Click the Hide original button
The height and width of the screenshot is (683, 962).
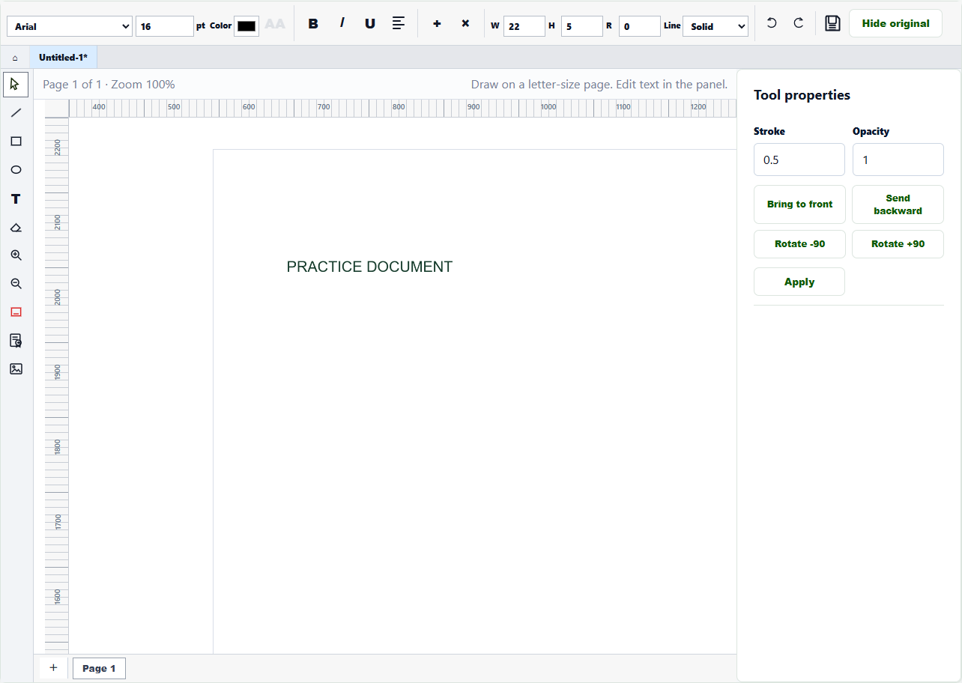(895, 23)
